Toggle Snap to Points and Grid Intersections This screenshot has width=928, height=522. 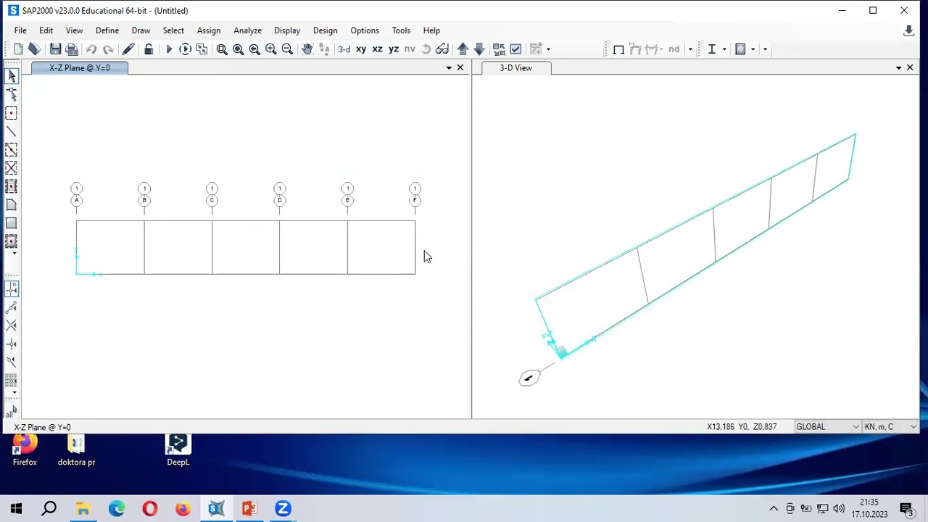(x=12, y=289)
